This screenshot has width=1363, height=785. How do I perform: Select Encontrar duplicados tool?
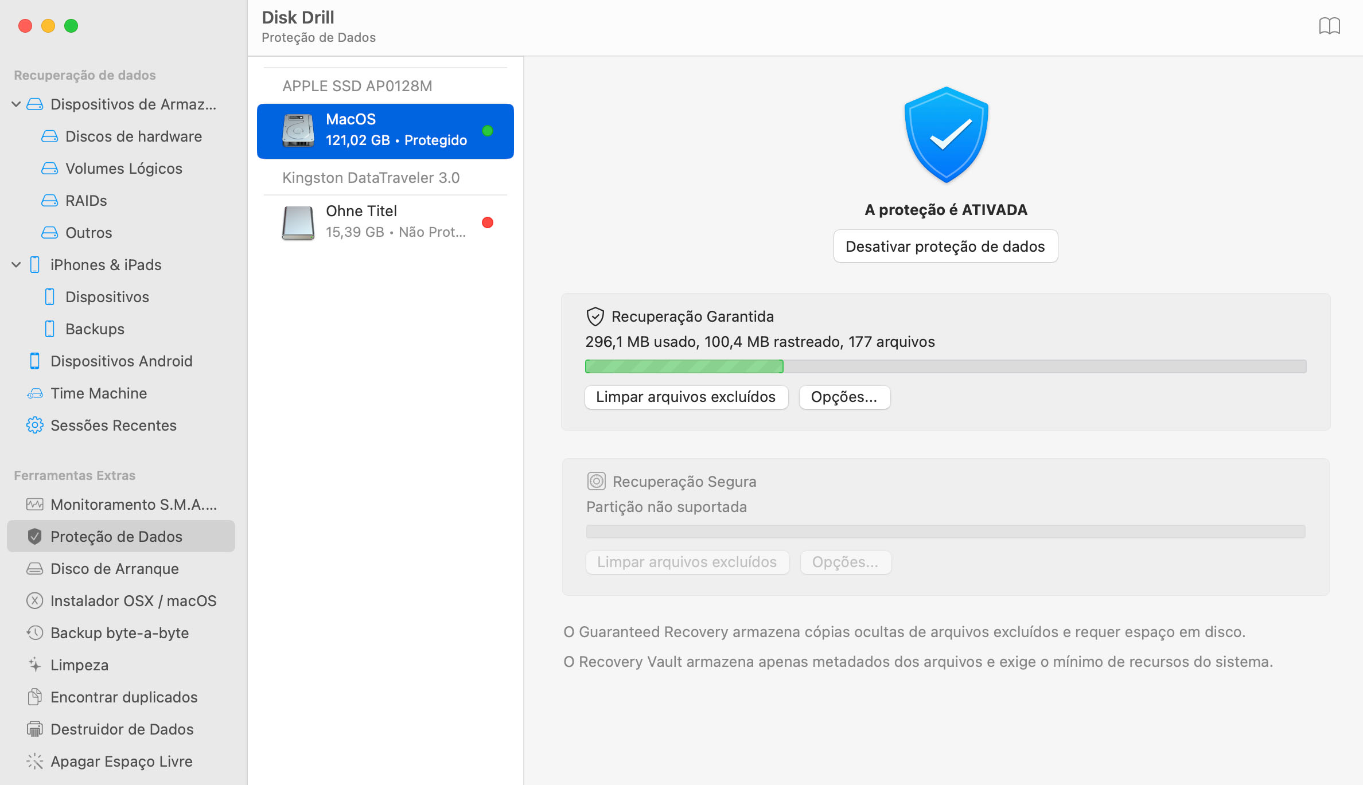[x=126, y=696]
